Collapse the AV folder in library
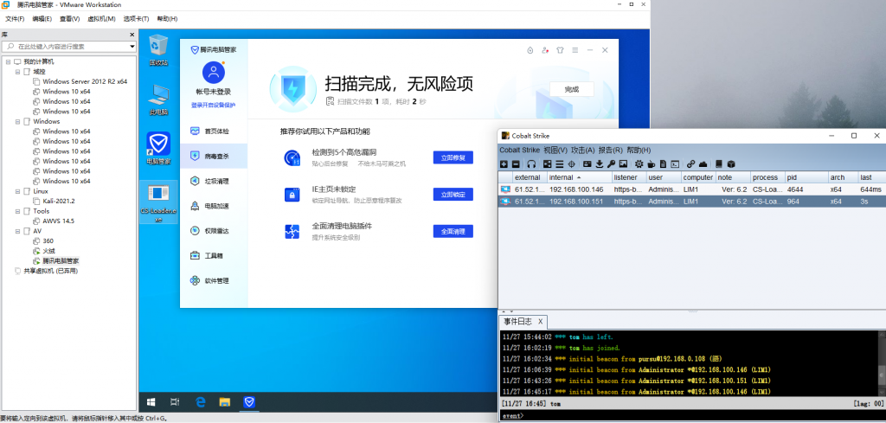This screenshot has height=423, width=886. coord(17,231)
